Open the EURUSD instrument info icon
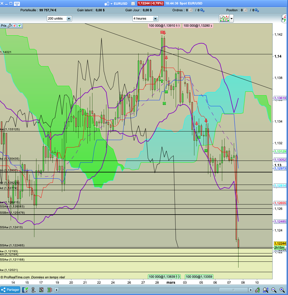 (133, 3)
